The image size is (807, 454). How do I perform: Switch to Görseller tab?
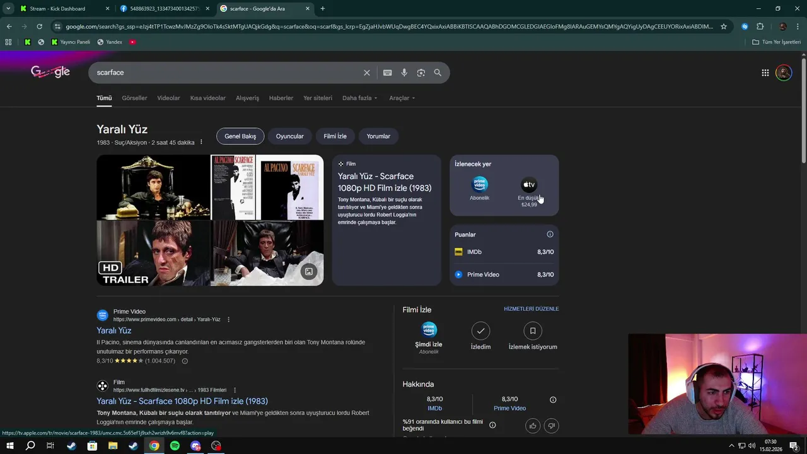(134, 98)
